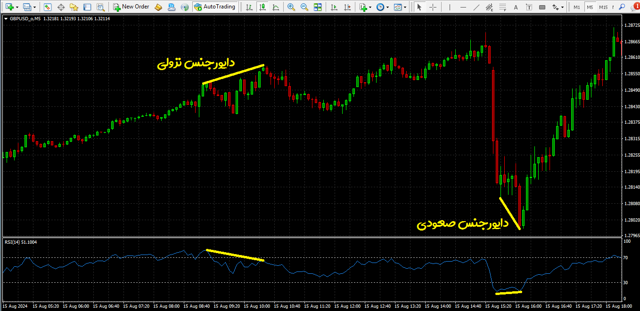Viewport: 640px width, 311px height.
Task: Open the chat notification bubble
Action: coord(635,7)
